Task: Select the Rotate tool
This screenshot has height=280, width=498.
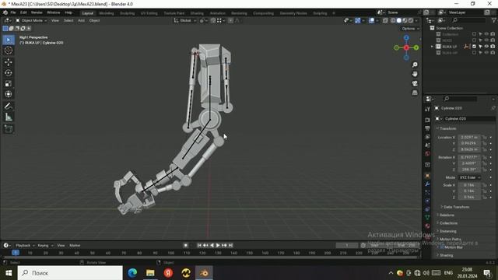Action: (9, 73)
